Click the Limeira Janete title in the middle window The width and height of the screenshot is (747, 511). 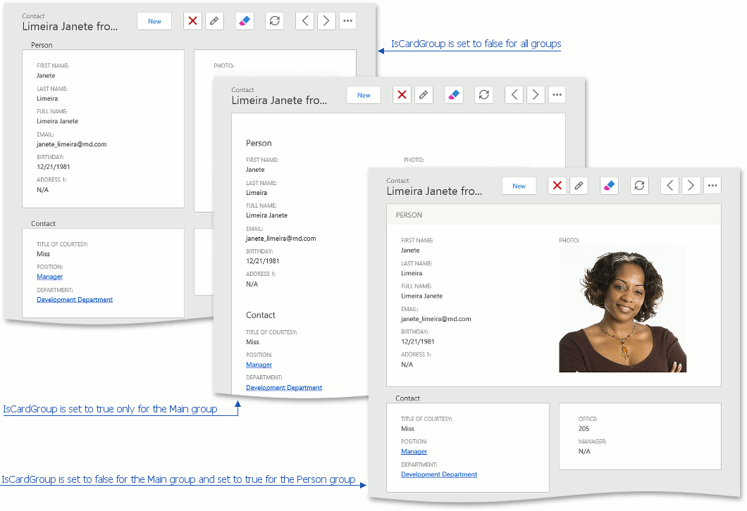(x=279, y=101)
